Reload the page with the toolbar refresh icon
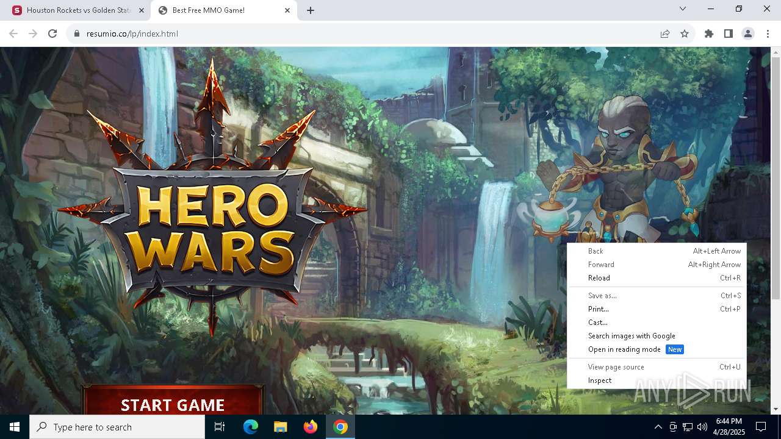This screenshot has width=781, height=439. click(x=52, y=34)
